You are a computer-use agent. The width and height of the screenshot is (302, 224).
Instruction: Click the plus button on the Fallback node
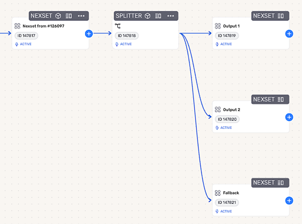289,201
